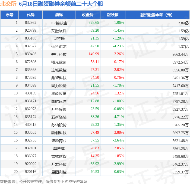Click the 涨跌幅 column header
This screenshot has height=184, width=190.
coord(113,15)
